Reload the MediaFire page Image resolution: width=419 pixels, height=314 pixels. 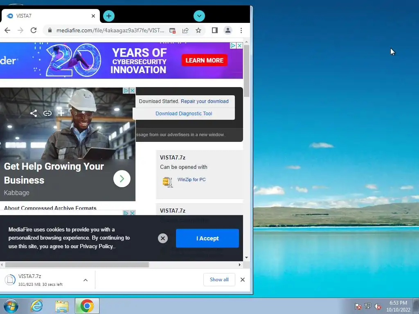34,30
